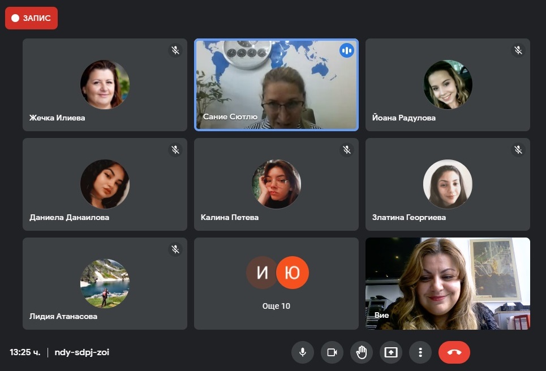Click the present screen icon
546x371 pixels.
(391, 352)
